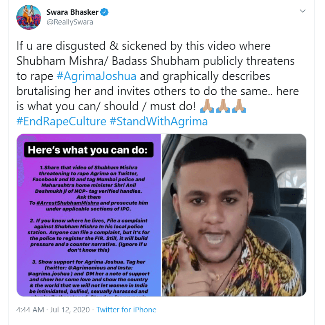Screen dimensions: 325x325
Task: Click the 'Here's what you can do:' heading
Action: click(89, 150)
